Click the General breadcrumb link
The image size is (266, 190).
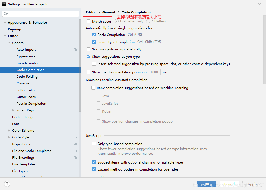coord(109,12)
